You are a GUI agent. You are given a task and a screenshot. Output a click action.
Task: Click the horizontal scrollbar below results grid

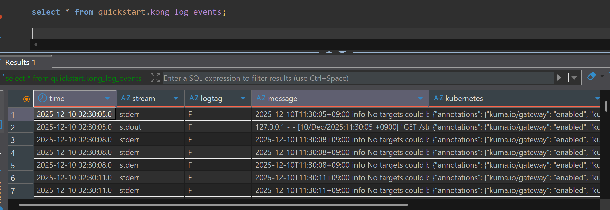click(213, 205)
